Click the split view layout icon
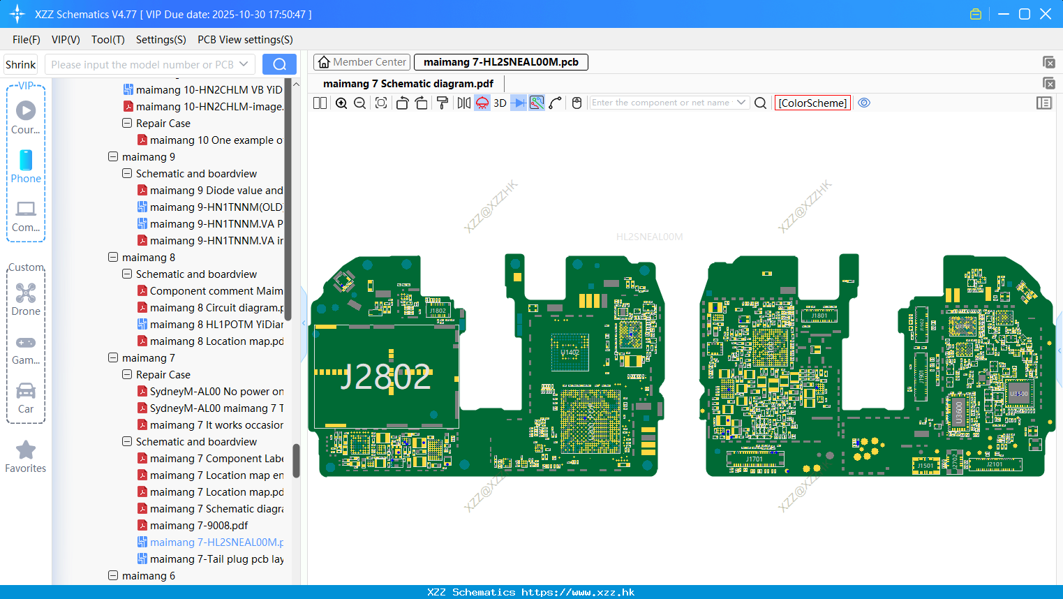This screenshot has width=1063, height=599. coord(320,103)
